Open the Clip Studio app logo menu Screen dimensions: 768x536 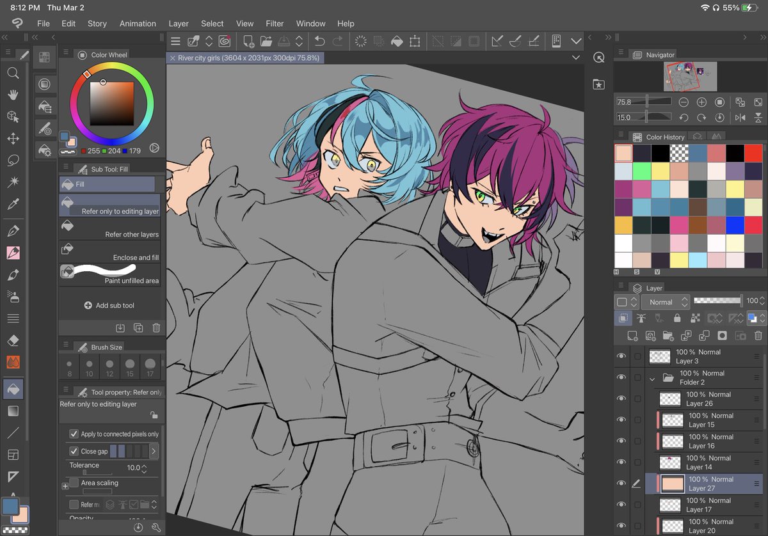coord(17,23)
